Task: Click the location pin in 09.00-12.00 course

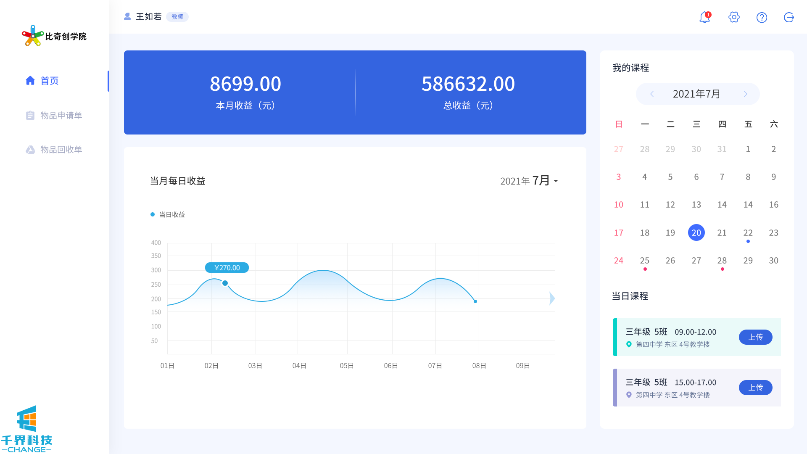Action: (629, 344)
